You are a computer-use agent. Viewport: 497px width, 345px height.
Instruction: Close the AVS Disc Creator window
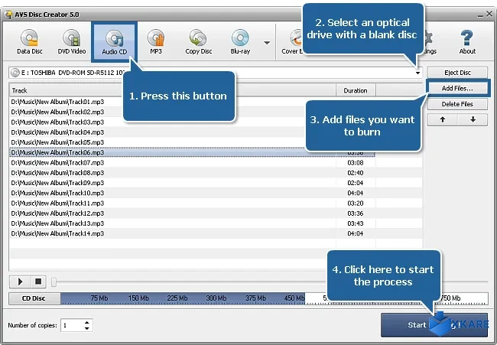[489, 14]
